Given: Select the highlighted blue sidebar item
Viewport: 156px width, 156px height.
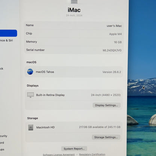Looking at the screenshot, I should (8, 33).
